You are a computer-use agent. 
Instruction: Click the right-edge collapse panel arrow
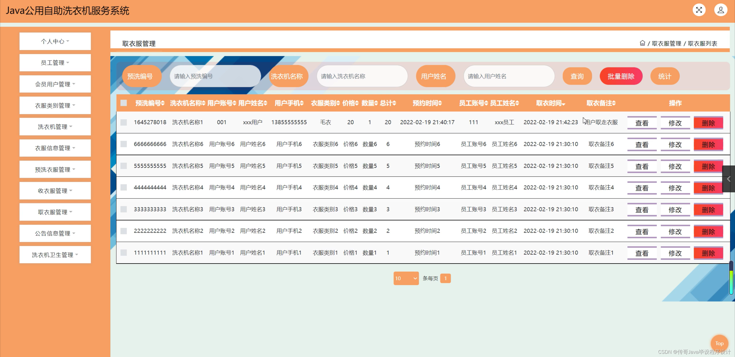click(x=729, y=179)
